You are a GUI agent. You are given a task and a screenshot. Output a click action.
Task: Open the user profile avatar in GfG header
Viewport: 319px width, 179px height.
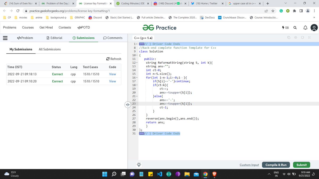[314, 28]
